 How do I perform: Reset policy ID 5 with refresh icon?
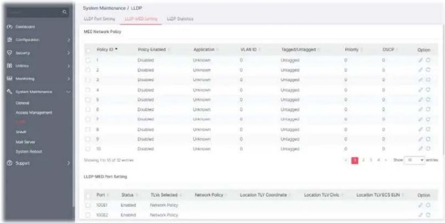428,100
